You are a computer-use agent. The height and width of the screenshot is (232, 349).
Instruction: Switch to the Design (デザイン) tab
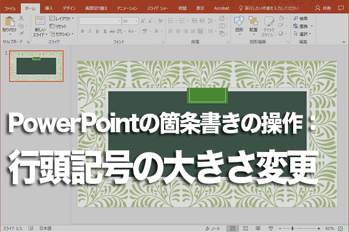point(69,9)
